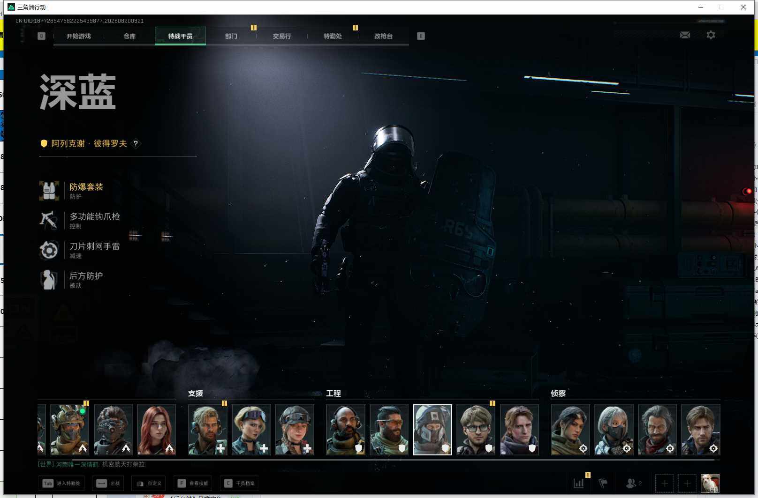
Task: Click the 阿列克谢·彼得罗夫 operator name
Action: click(89, 144)
